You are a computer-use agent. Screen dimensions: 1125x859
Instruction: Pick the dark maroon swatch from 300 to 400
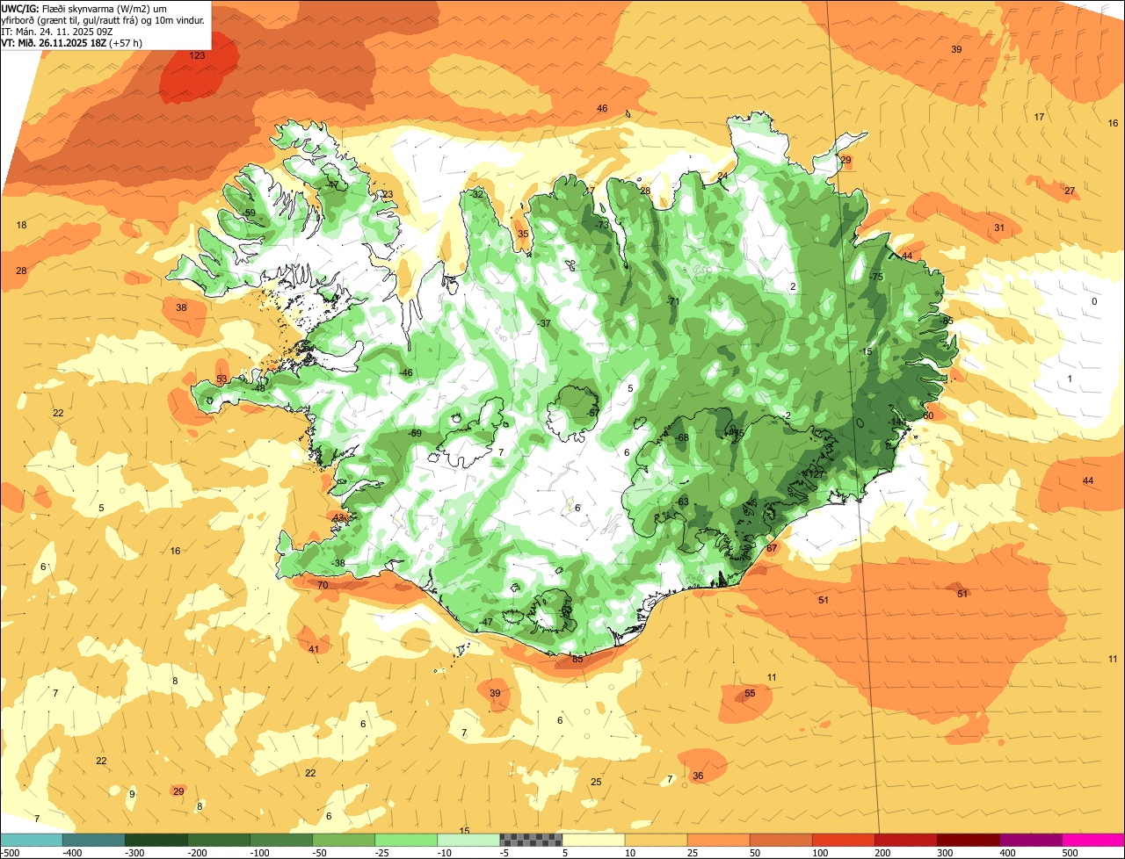tap(968, 840)
